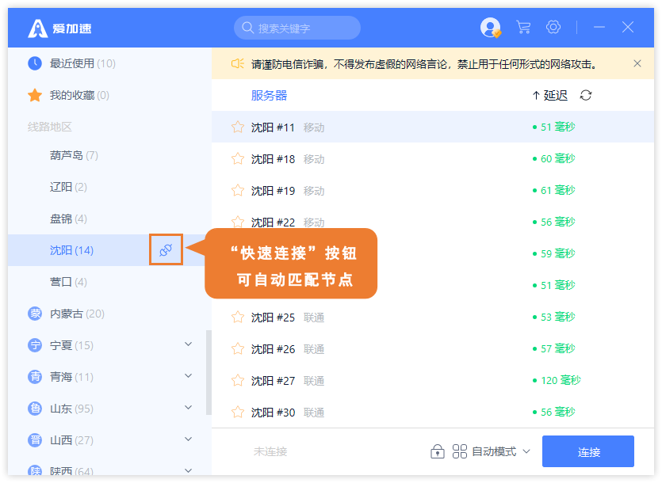This screenshot has width=662, height=483.
Task: Sort servers by 延迟 column
Action: 550,95
